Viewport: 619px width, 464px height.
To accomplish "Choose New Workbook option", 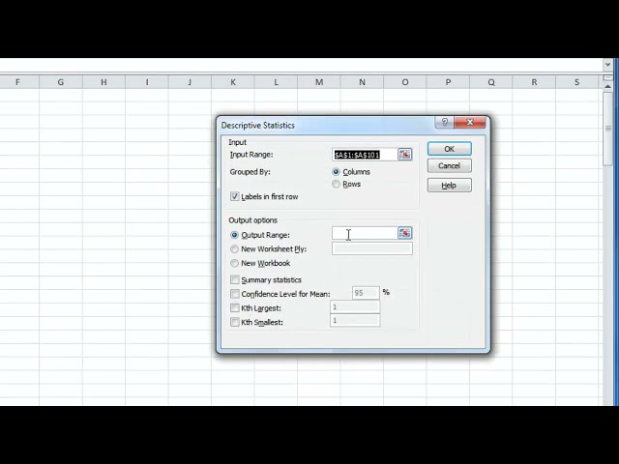I will pos(234,263).
